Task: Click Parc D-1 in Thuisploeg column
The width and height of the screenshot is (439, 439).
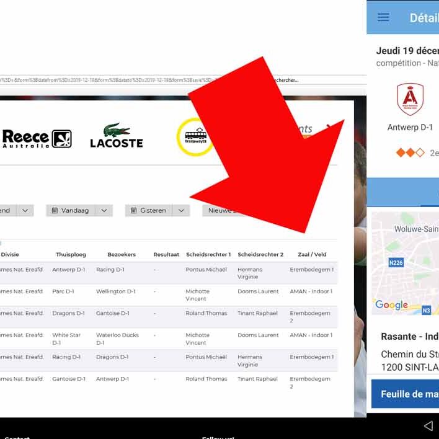Action: point(63,291)
